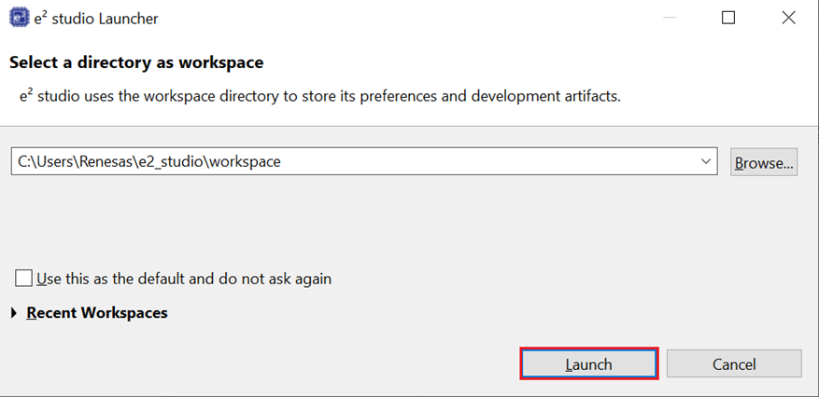819x397 pixels.
Task: Click the e² studio icon in title bar
Action: (x=18, y=18)
